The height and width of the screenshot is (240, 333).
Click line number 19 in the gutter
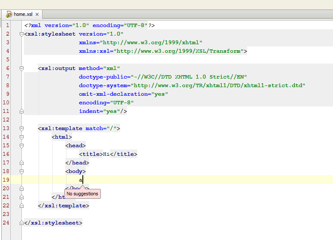[6, 180]
